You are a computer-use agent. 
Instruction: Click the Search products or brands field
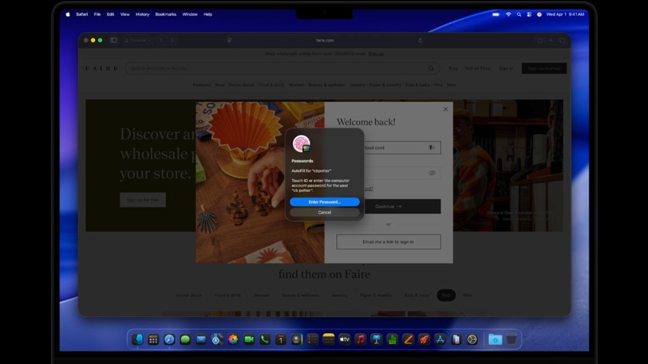click(282, 68)
